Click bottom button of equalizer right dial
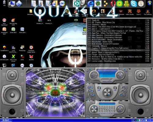 tap(120, 112)
